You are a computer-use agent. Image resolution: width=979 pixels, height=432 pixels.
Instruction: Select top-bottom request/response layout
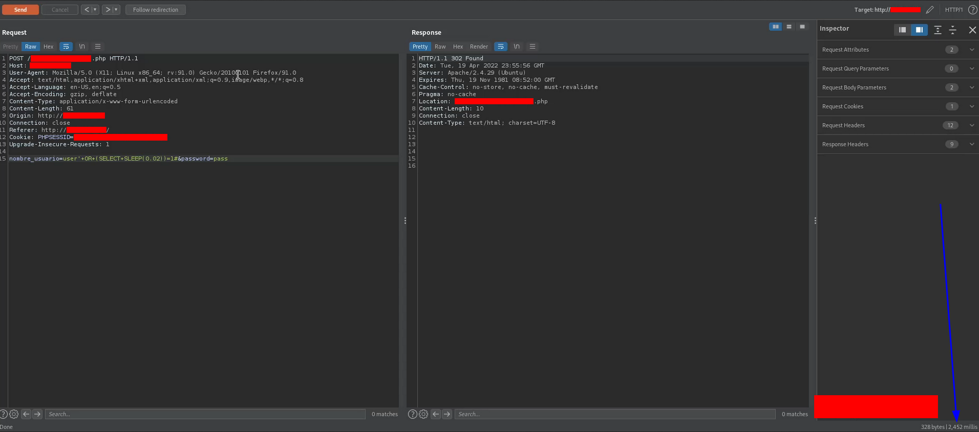(x=789, y=27)
